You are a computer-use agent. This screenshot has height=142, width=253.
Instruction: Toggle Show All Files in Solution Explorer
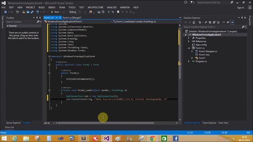(218, 22)
